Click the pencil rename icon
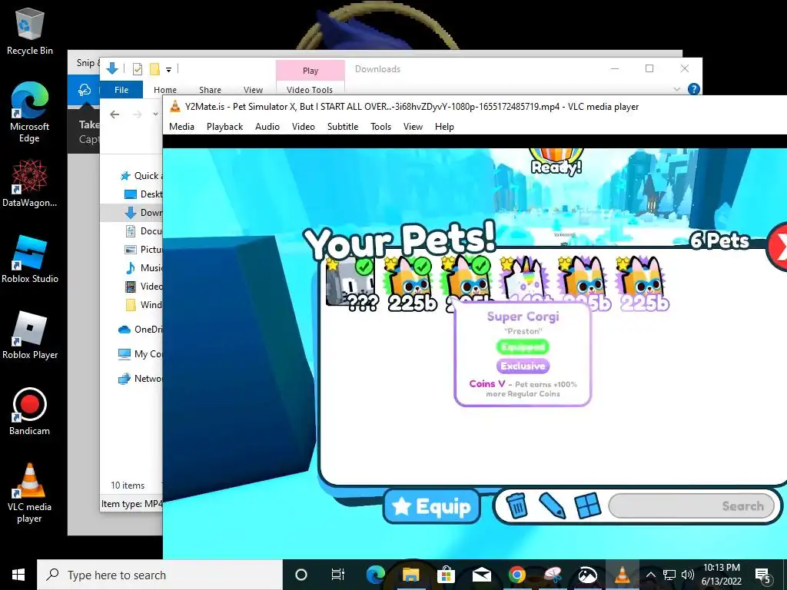Image resolution: width=787 pixels, height=590 pixels. point(552,505)
